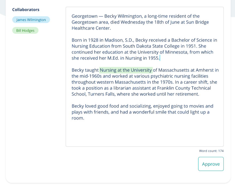Click in the paragraph starting 'Becky taught'
Image resolution: width=235 pixels, height=186 pixels.
[x=145, y=82]
